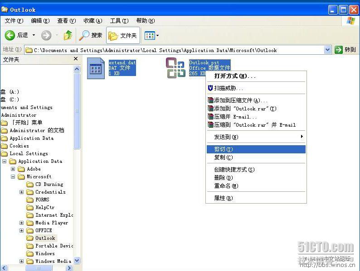Screen dimensions: 360x271
Task: Expand the Windows Media folder node
Action: pos(21,261)
